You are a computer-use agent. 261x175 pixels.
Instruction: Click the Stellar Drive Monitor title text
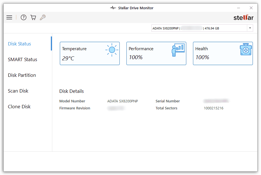(x=136, y=8)
